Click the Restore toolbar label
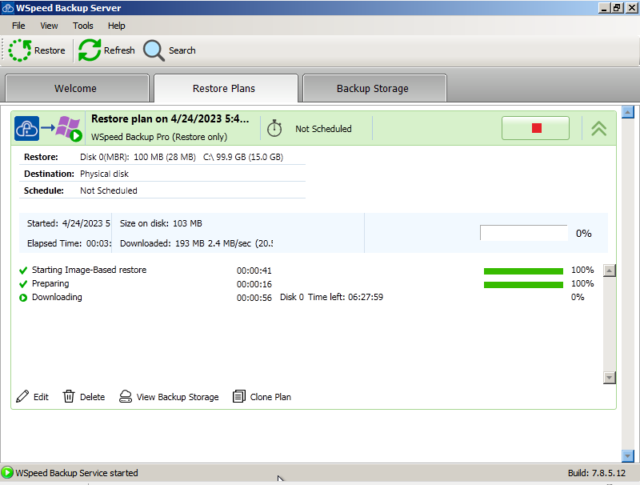The image size is (640, 485). (50, 50)
